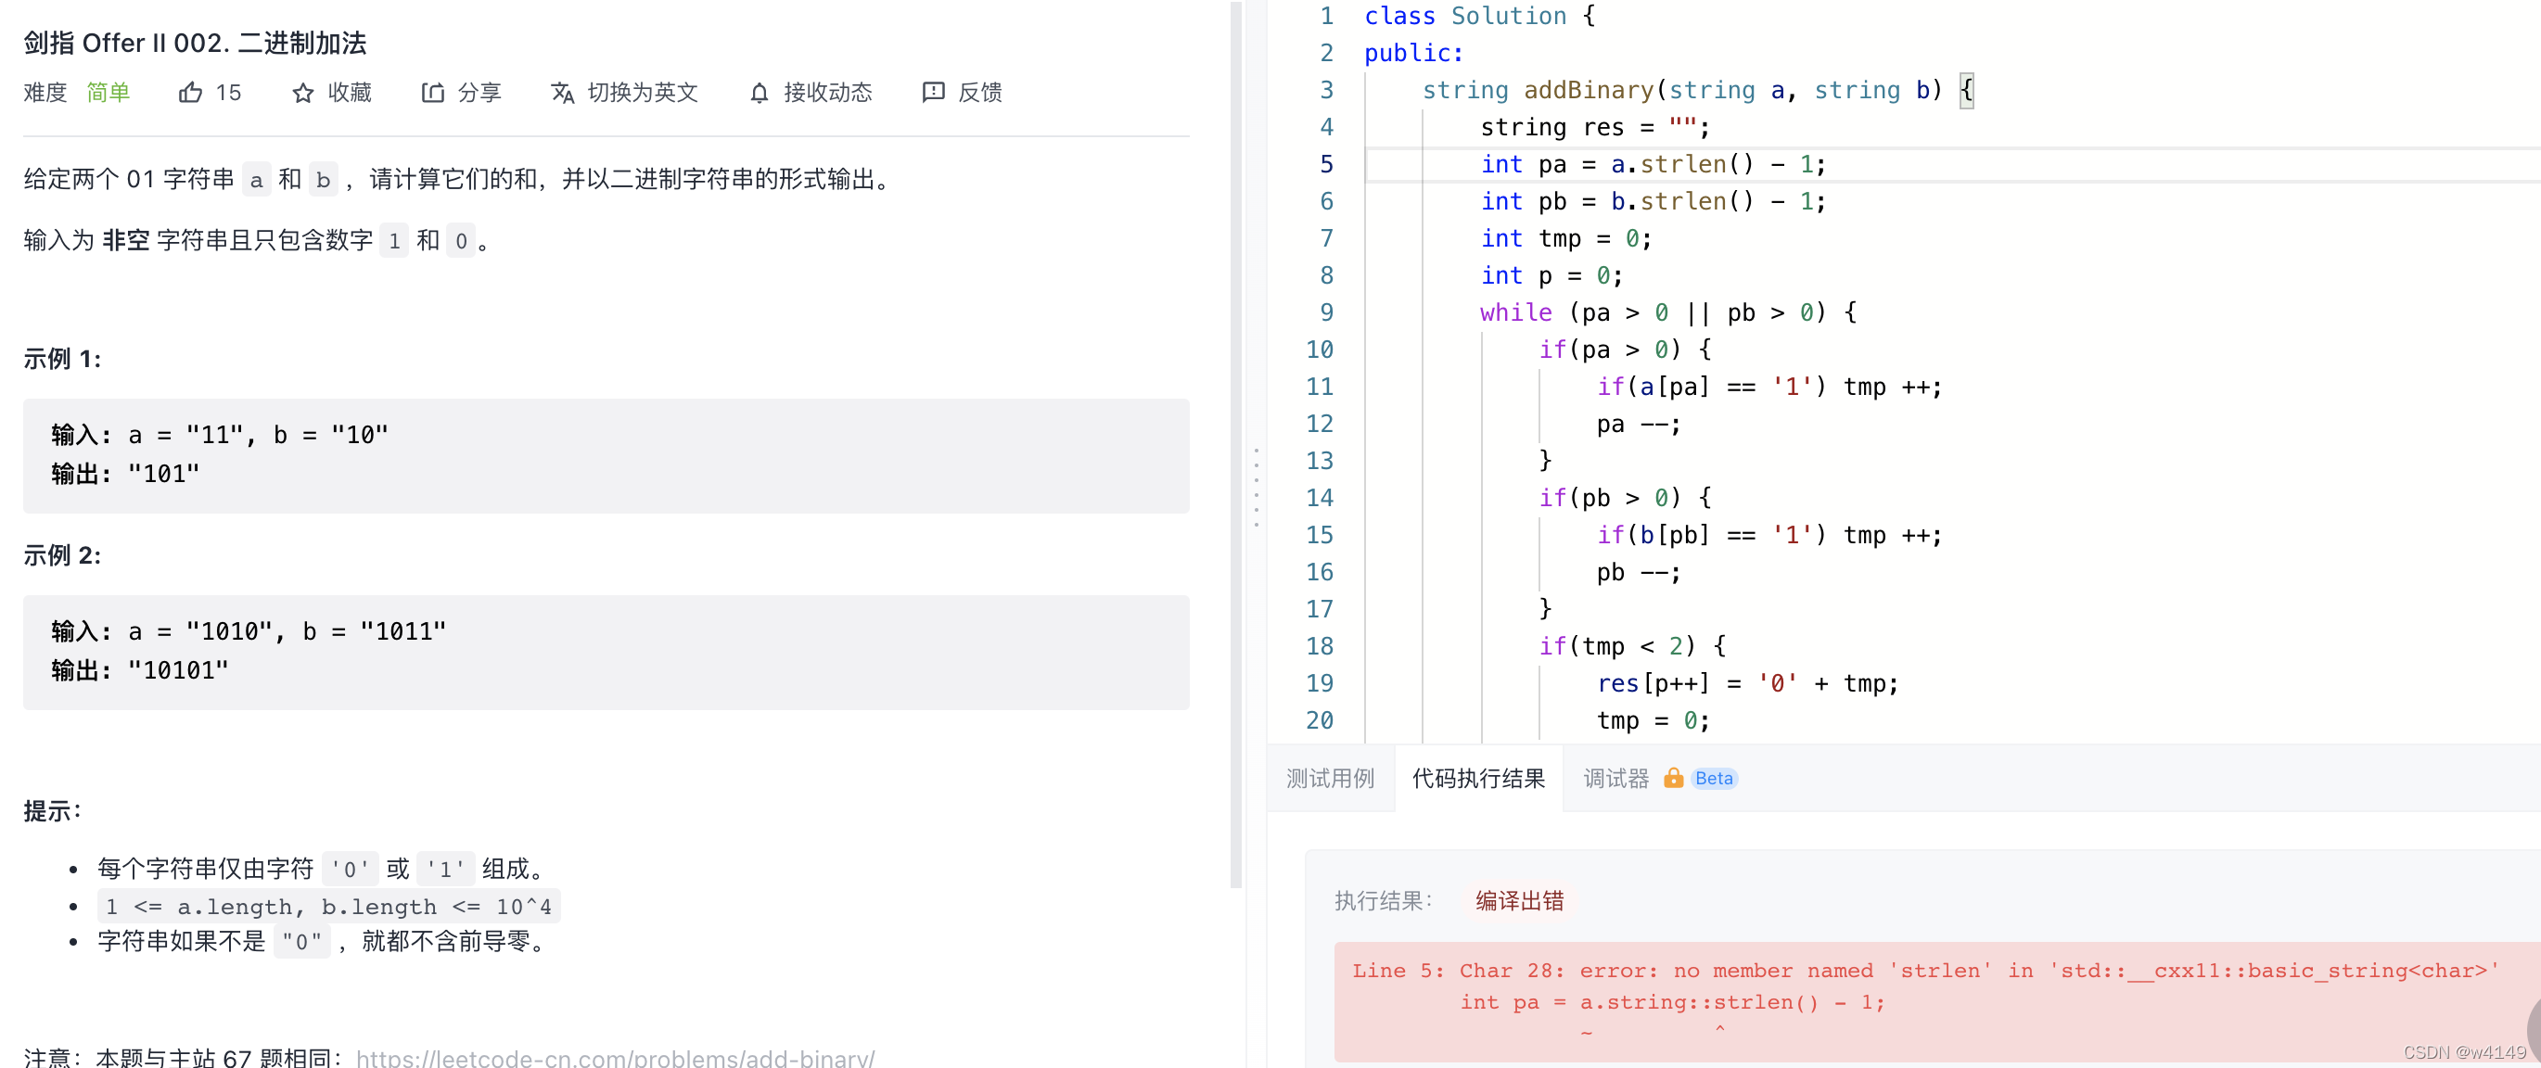The height and width of the screenshot is (1068, 2541).
Task: Open the leetcode-cn add-binary link
Action: pos(615,1057)
